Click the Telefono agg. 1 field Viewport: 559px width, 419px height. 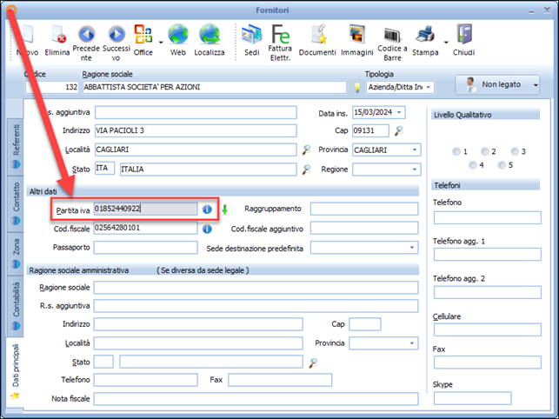pyautogui.click(x=488, y=255)
